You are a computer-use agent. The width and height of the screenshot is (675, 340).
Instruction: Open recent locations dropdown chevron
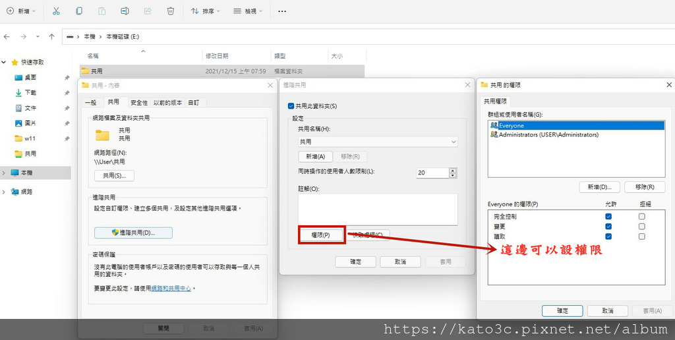[38, 37]
